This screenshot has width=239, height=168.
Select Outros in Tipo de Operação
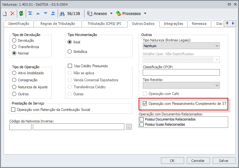[14, 94]
